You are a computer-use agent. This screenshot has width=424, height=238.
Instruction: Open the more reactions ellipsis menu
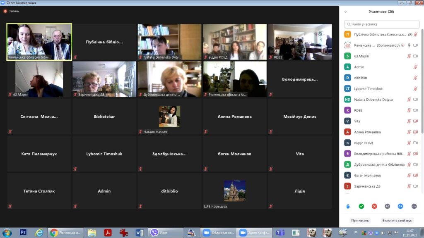[x=414, y=206]
